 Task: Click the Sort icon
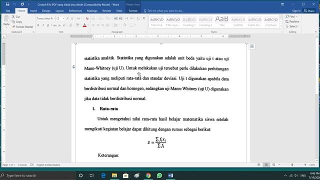pos(138,18)
